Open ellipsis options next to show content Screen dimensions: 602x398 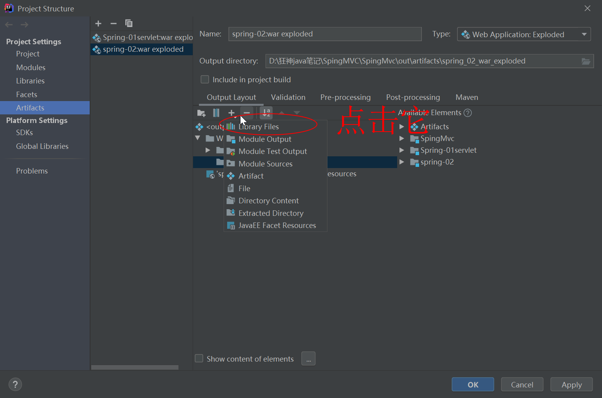pos(308,358)
